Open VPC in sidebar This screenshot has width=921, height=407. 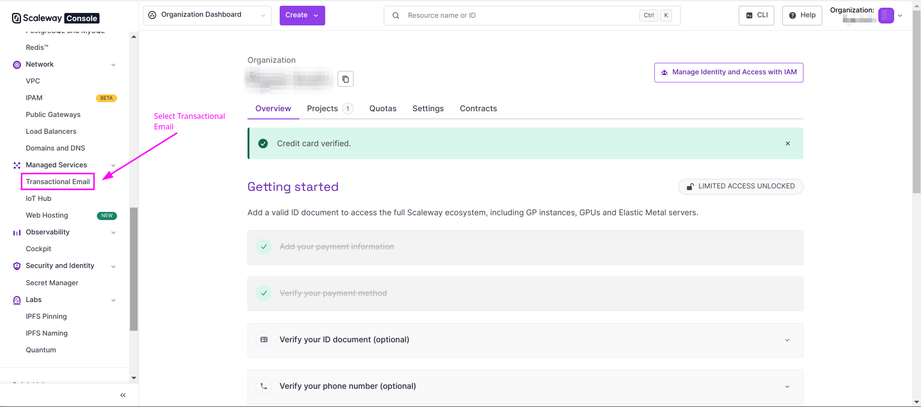point(33,81)
